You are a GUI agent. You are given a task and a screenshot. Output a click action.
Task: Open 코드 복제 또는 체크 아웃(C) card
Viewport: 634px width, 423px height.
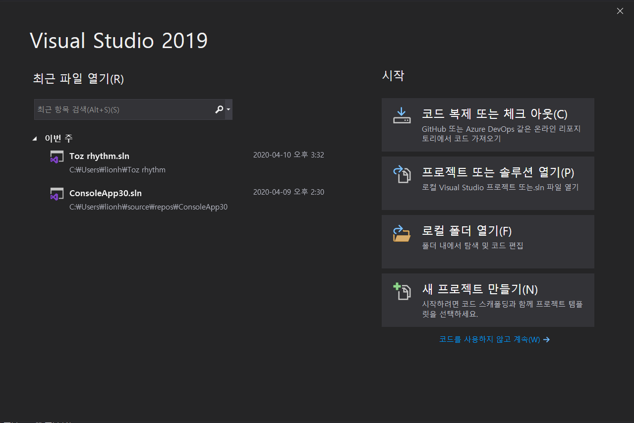click(x=488, y=125)
